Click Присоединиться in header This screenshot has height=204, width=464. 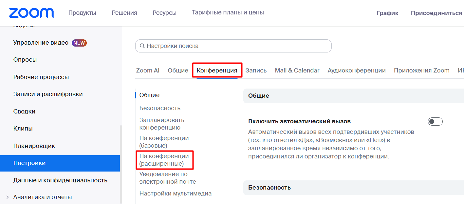tap(436, 13)
